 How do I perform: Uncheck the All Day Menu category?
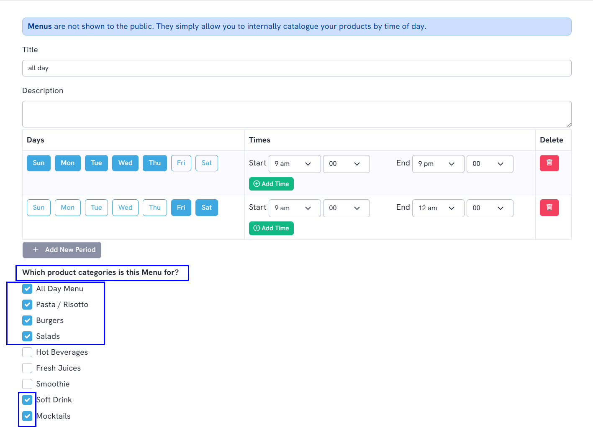tap(27, 289)
